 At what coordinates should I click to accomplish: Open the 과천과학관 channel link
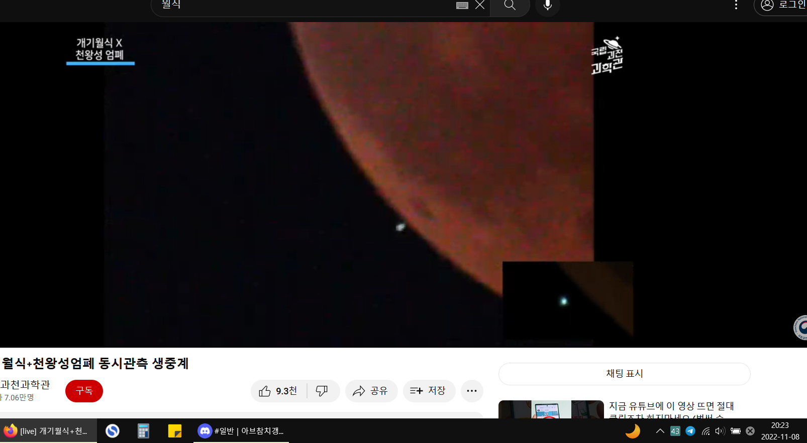pos(25,385)
